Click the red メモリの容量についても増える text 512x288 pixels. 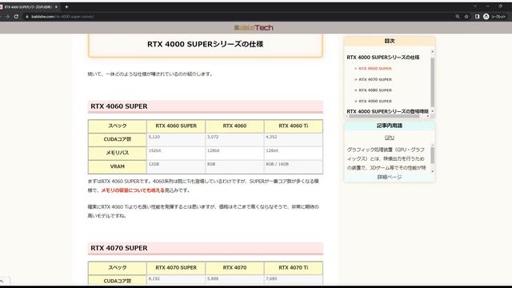tap(133, 190)
